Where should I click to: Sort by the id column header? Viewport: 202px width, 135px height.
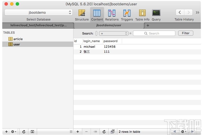[x=78, y=41]
